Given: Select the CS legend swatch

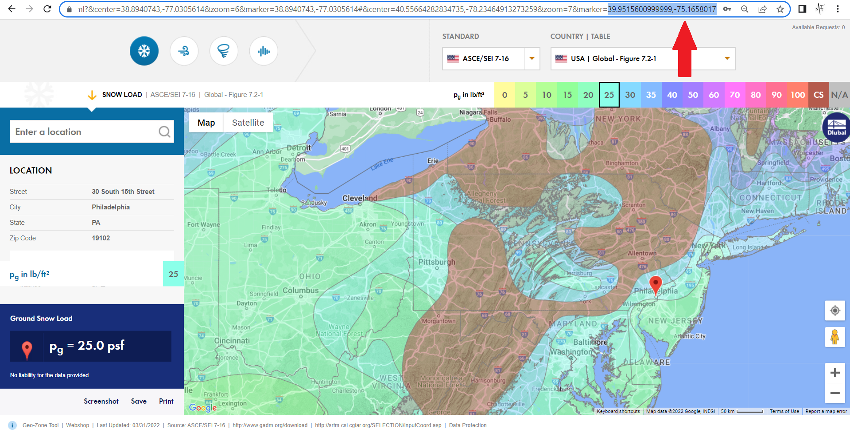Looking at the screenshot, I should tap(819, 95).
